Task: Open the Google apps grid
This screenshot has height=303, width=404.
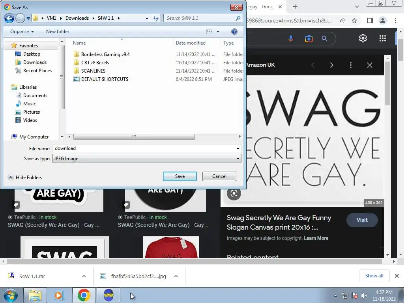Action: [x=383, y=38]
